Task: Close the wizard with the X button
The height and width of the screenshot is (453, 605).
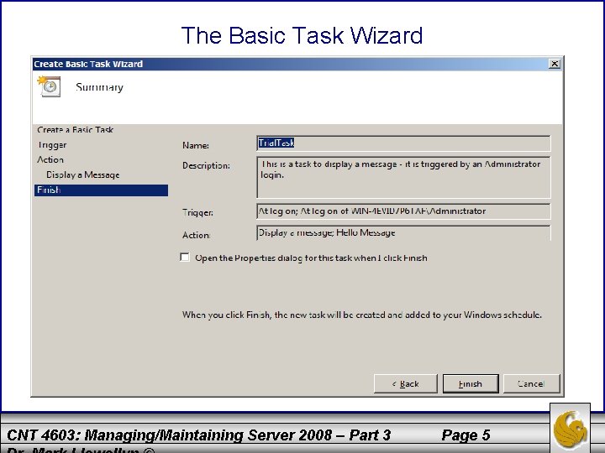Action: point(555,64)
